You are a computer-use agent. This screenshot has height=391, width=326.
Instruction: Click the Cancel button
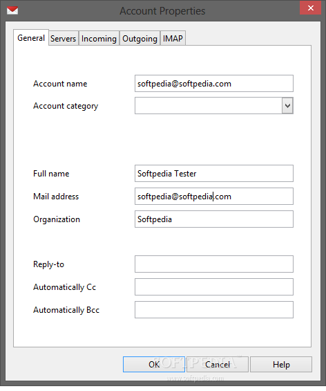tap(218, 365)
